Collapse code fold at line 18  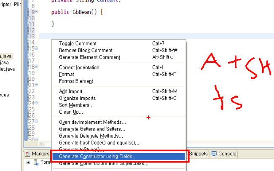click(36, 67)
